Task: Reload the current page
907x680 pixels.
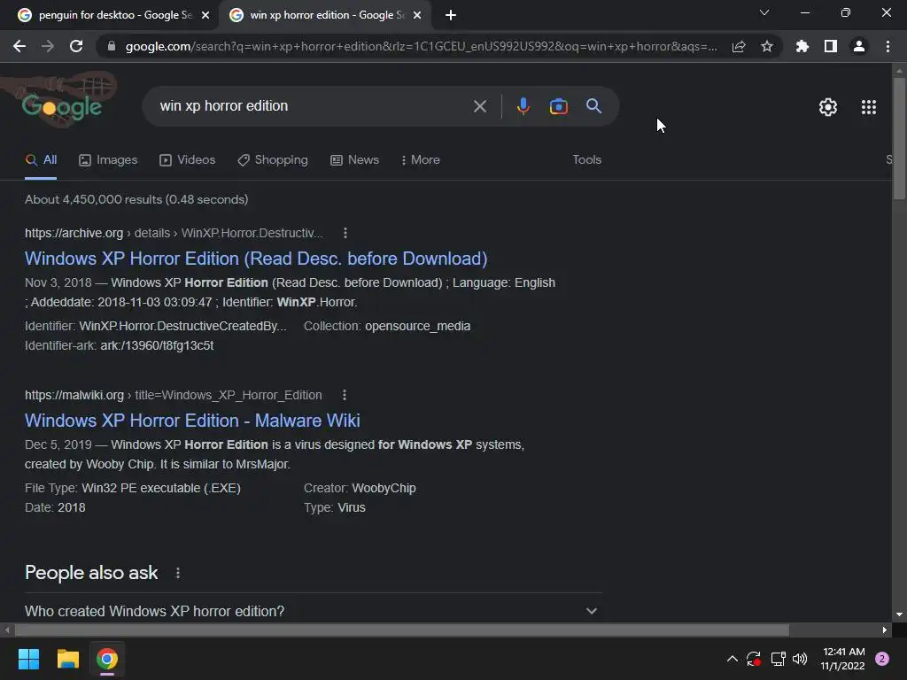Action: pos(76,46)
